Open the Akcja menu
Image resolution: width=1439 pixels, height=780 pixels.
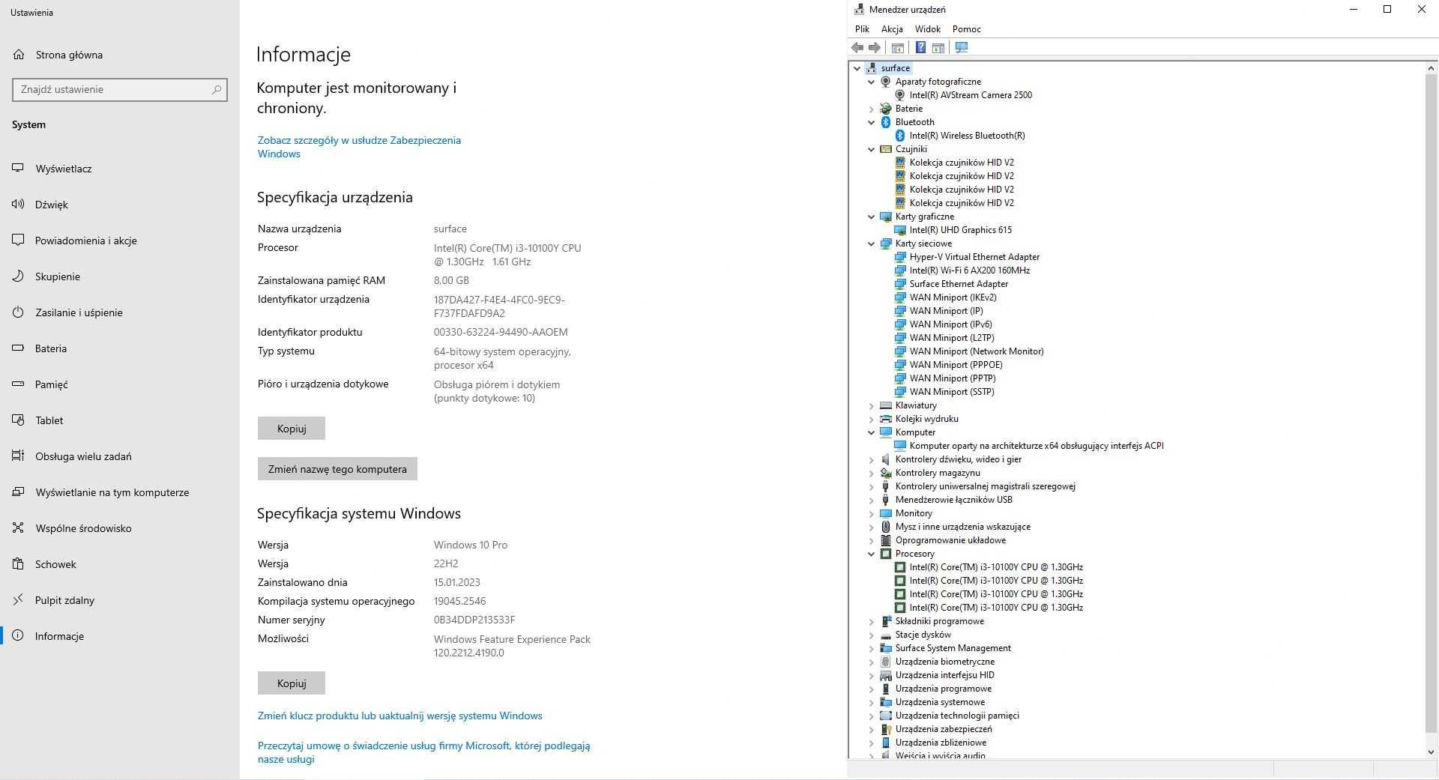click(x=892, y=29)
